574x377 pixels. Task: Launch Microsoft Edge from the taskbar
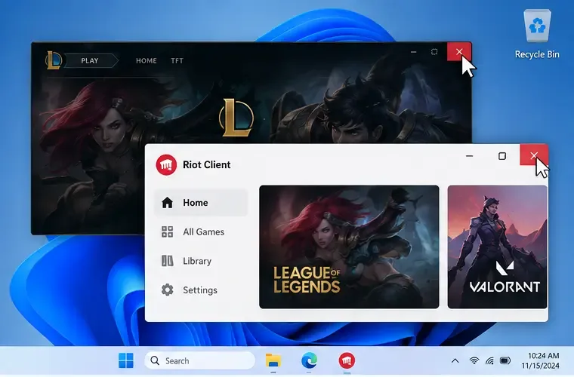pyautogui.click(x=310, y=361)
